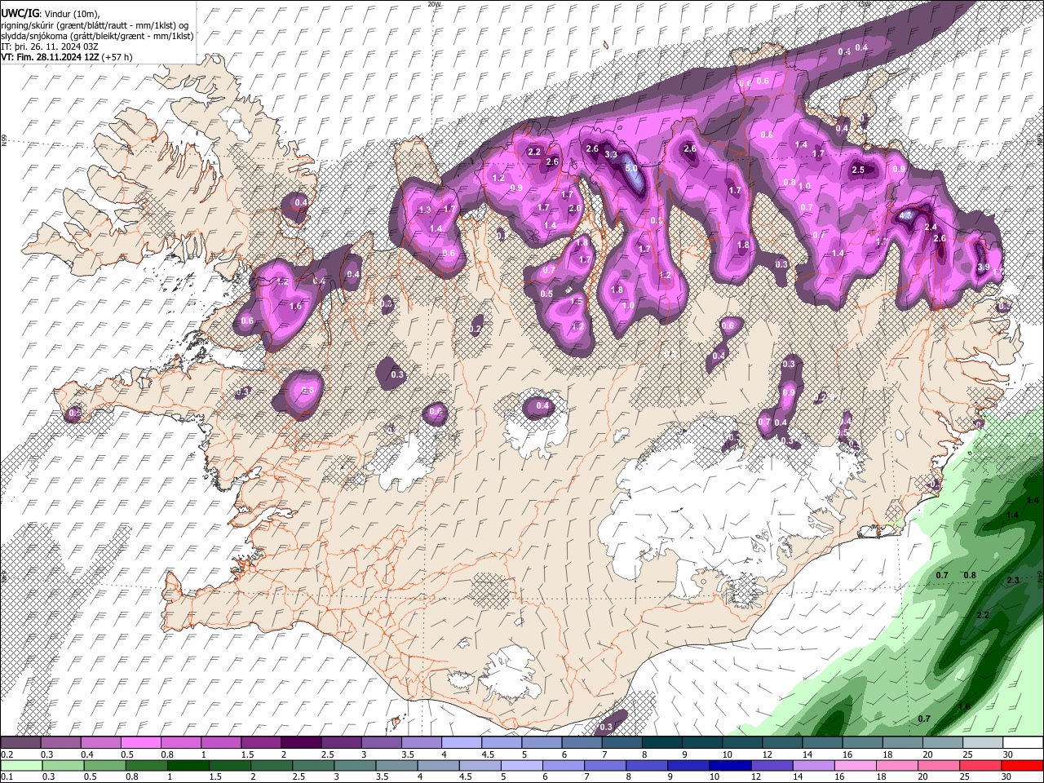Click the '5.0' snowfall peak value on map
This screenshot has height=783, width=1044.
point(631,169)
